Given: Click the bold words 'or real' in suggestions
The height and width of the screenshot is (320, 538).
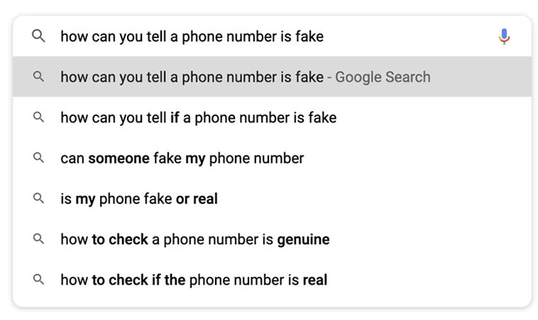Looking at the screenshot, I should (197, 199).
